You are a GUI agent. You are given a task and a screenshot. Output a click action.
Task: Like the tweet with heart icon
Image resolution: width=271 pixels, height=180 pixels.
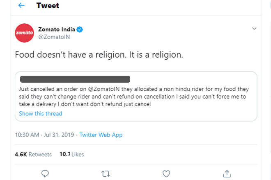(x=166, y=173)
